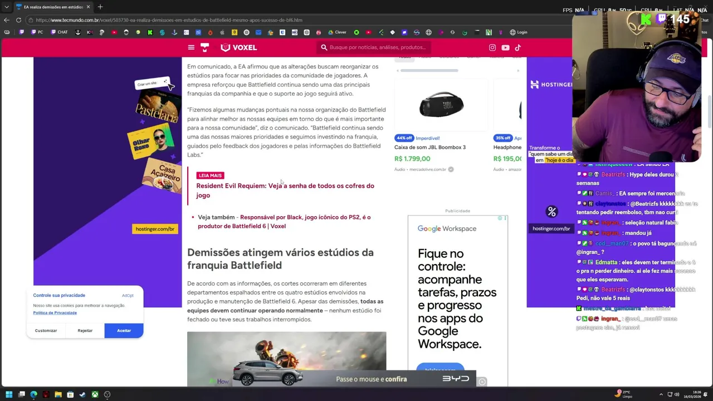Open the volume control in system tray
Viewport: 713px width, 401px height.
tap(677, 394)
